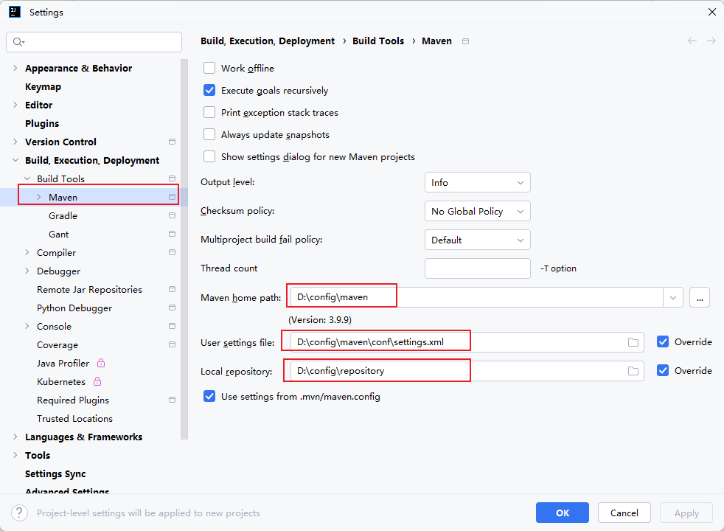
Task: Click the back navigation arrow
Action: (692, 41)
